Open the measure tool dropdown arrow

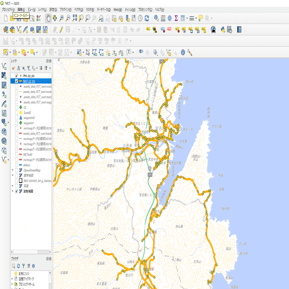(196, 18)
